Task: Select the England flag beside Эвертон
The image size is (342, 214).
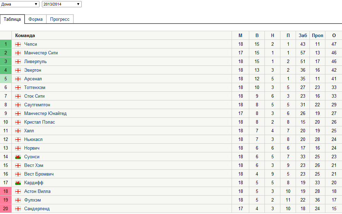Action: (x=18, y=70)
